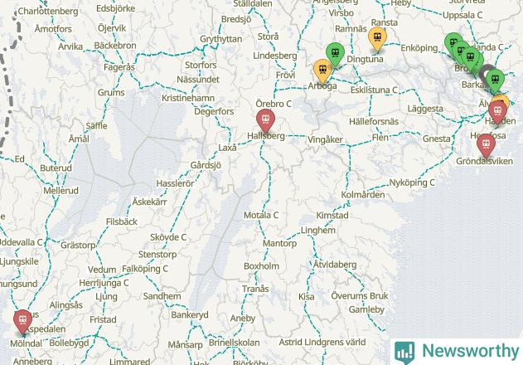523x365 pixels.
Task: Click the yellow train marker below Ransta
Action: tap(377, 39)
